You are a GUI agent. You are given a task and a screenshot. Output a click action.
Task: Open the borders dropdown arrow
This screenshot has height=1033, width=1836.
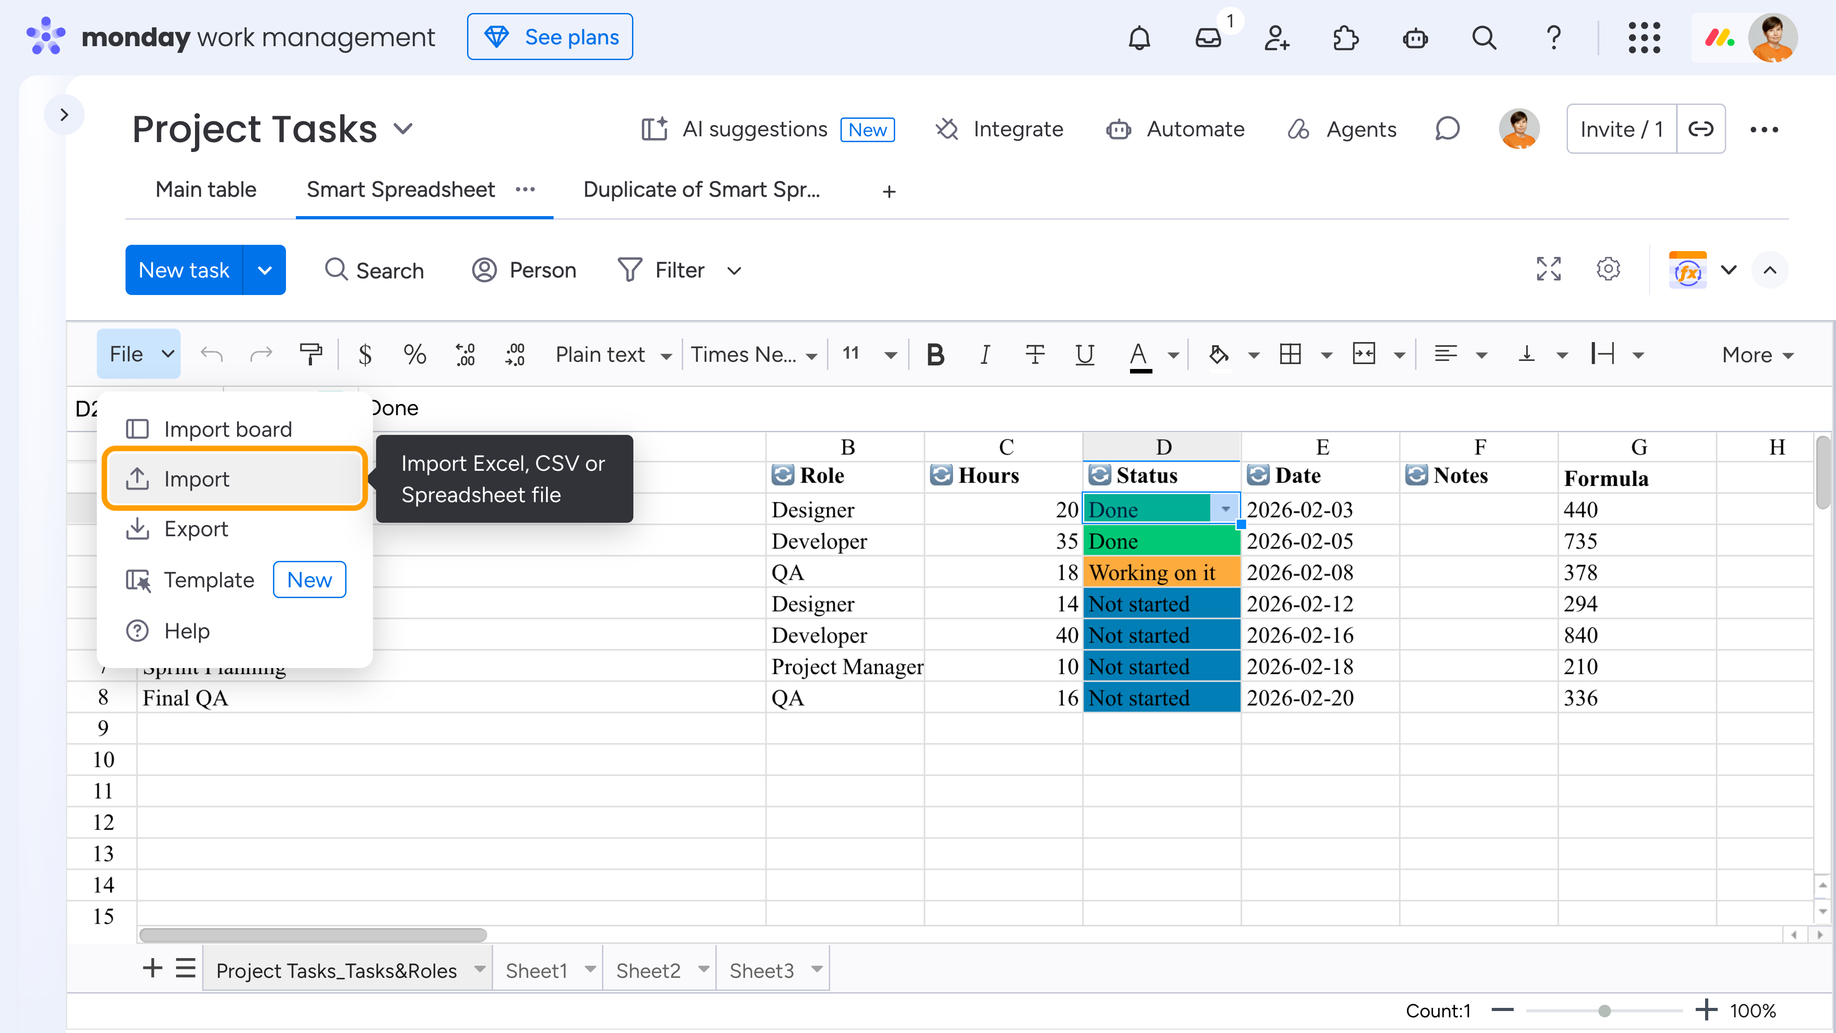click(x=1326, y=355)
